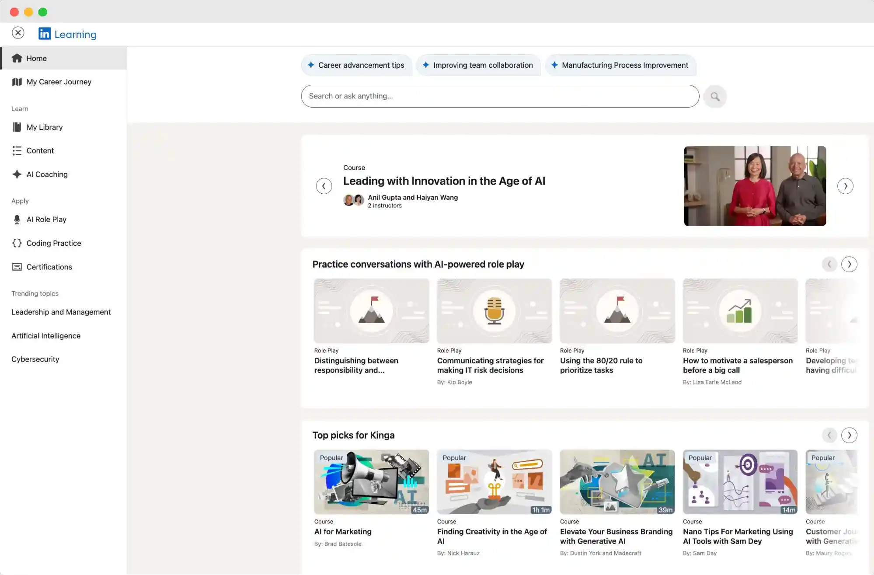The image size is (874, 575).
Task: Click Communicating strategies for making IT risk decisions
Action: tap(490, 366)
